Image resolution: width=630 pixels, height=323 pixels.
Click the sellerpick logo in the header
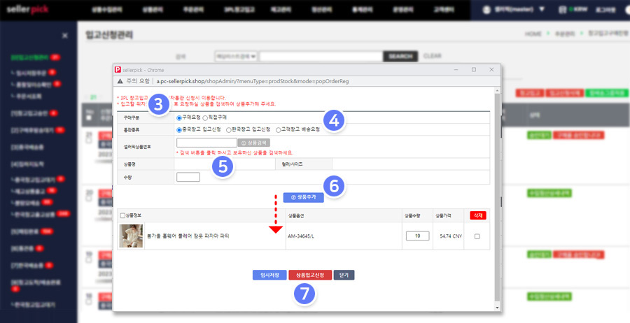click(x=32, y=10)
